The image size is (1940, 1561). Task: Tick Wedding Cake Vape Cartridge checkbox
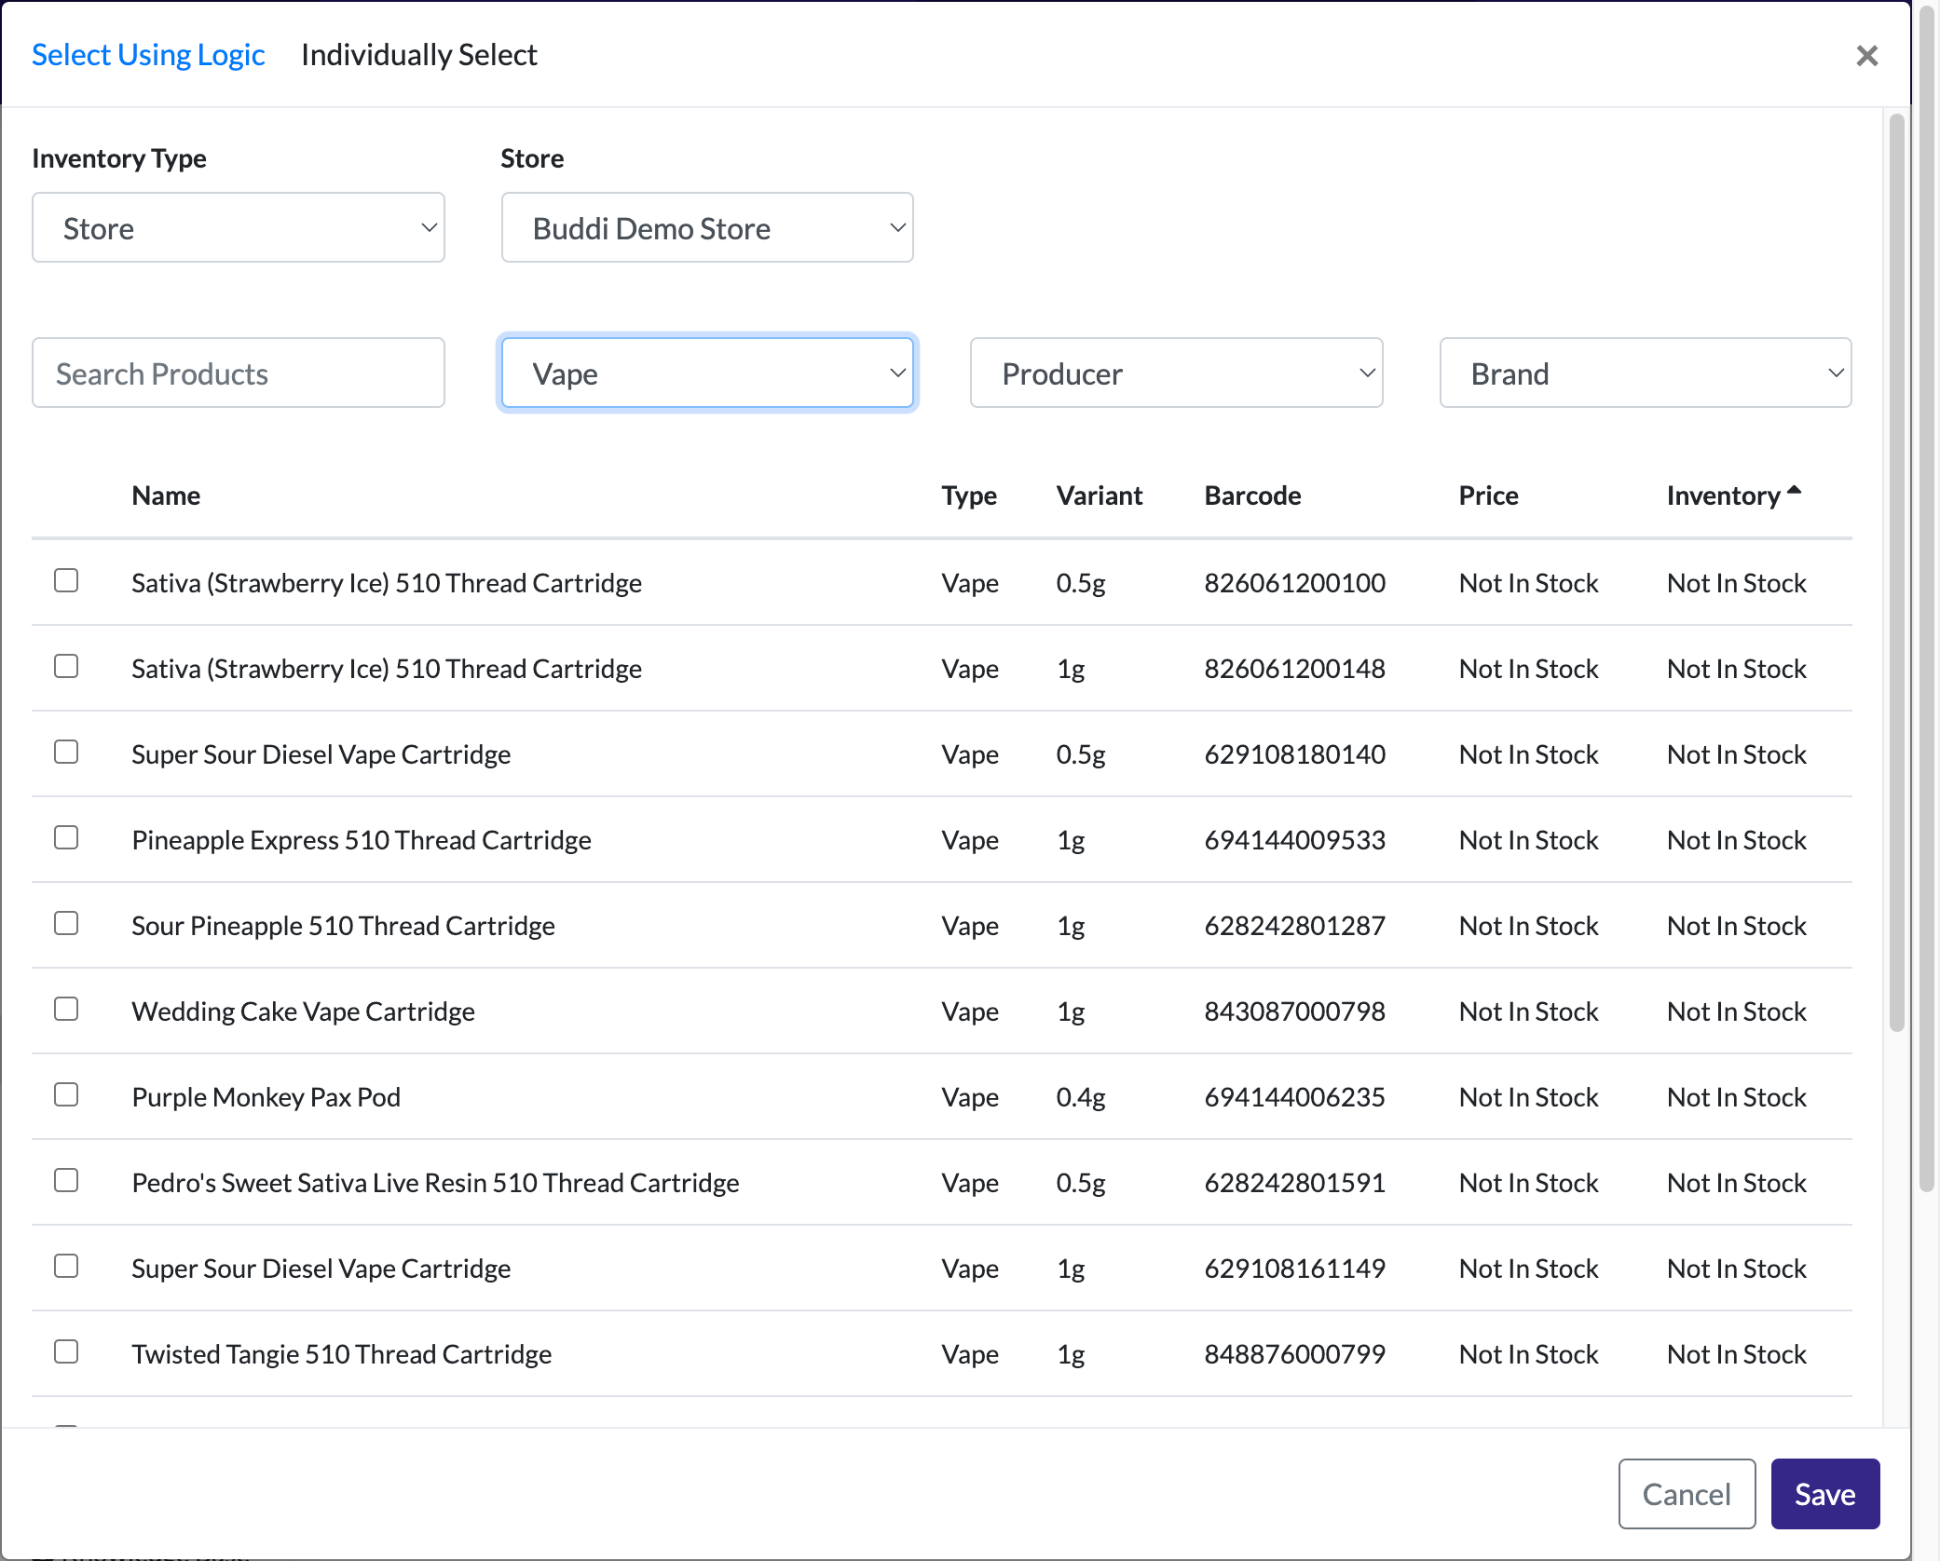66,1009
